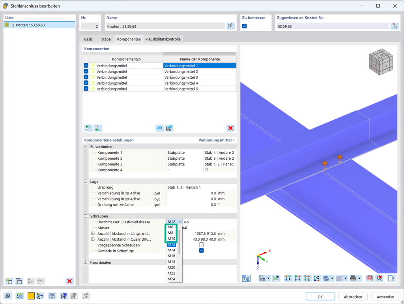Open the help speech bubble icon
The width and height of the screenshot is (404, 304).
[x=8, y=296]
